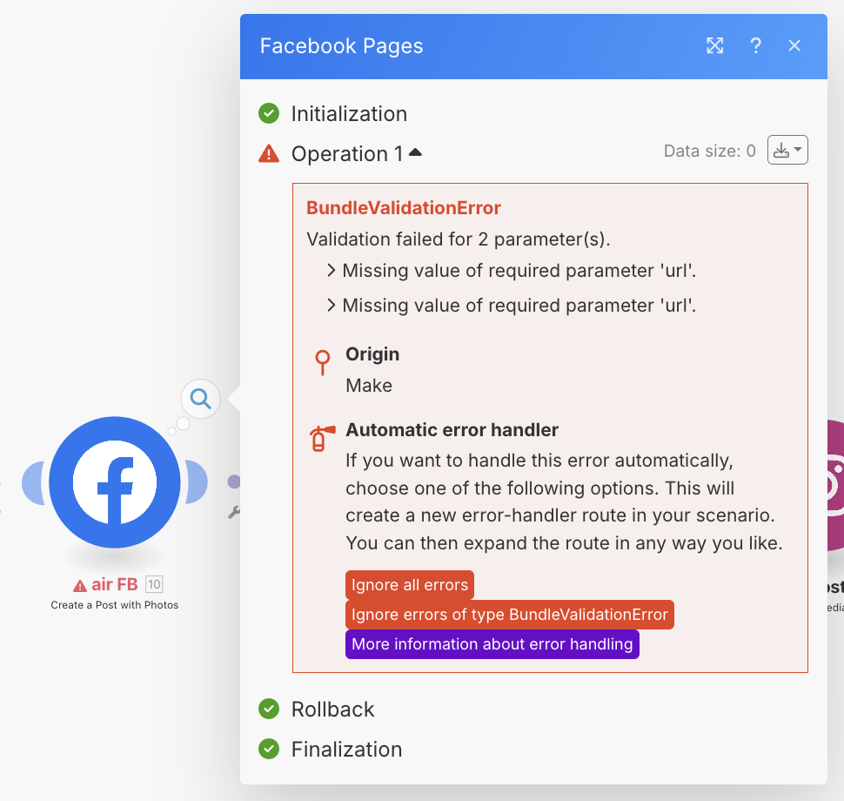
Task: Open More information about error handling
Action: tap(492, 644)
